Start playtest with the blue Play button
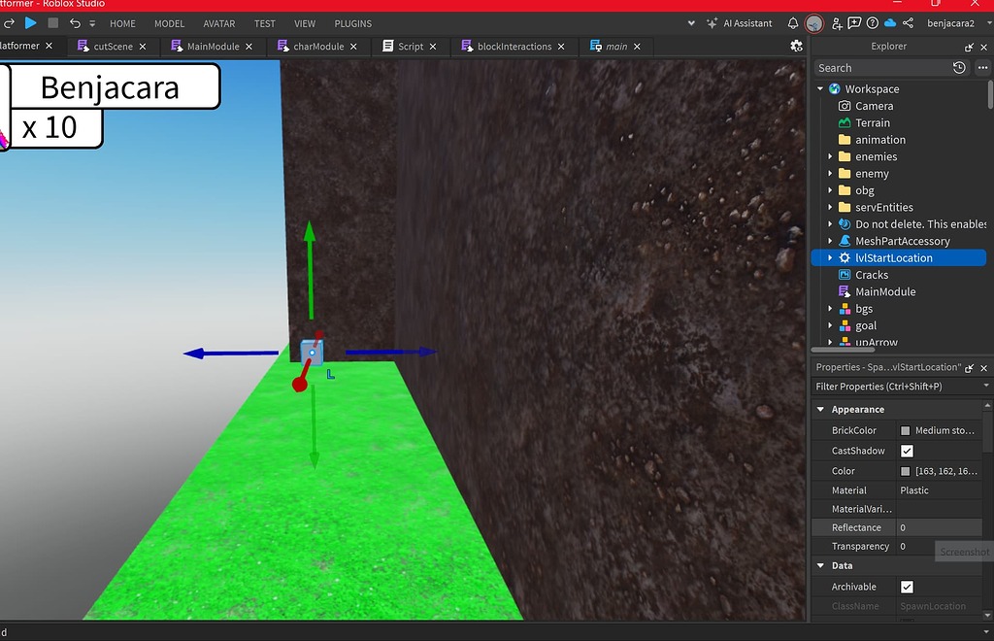 pos(30,23)
